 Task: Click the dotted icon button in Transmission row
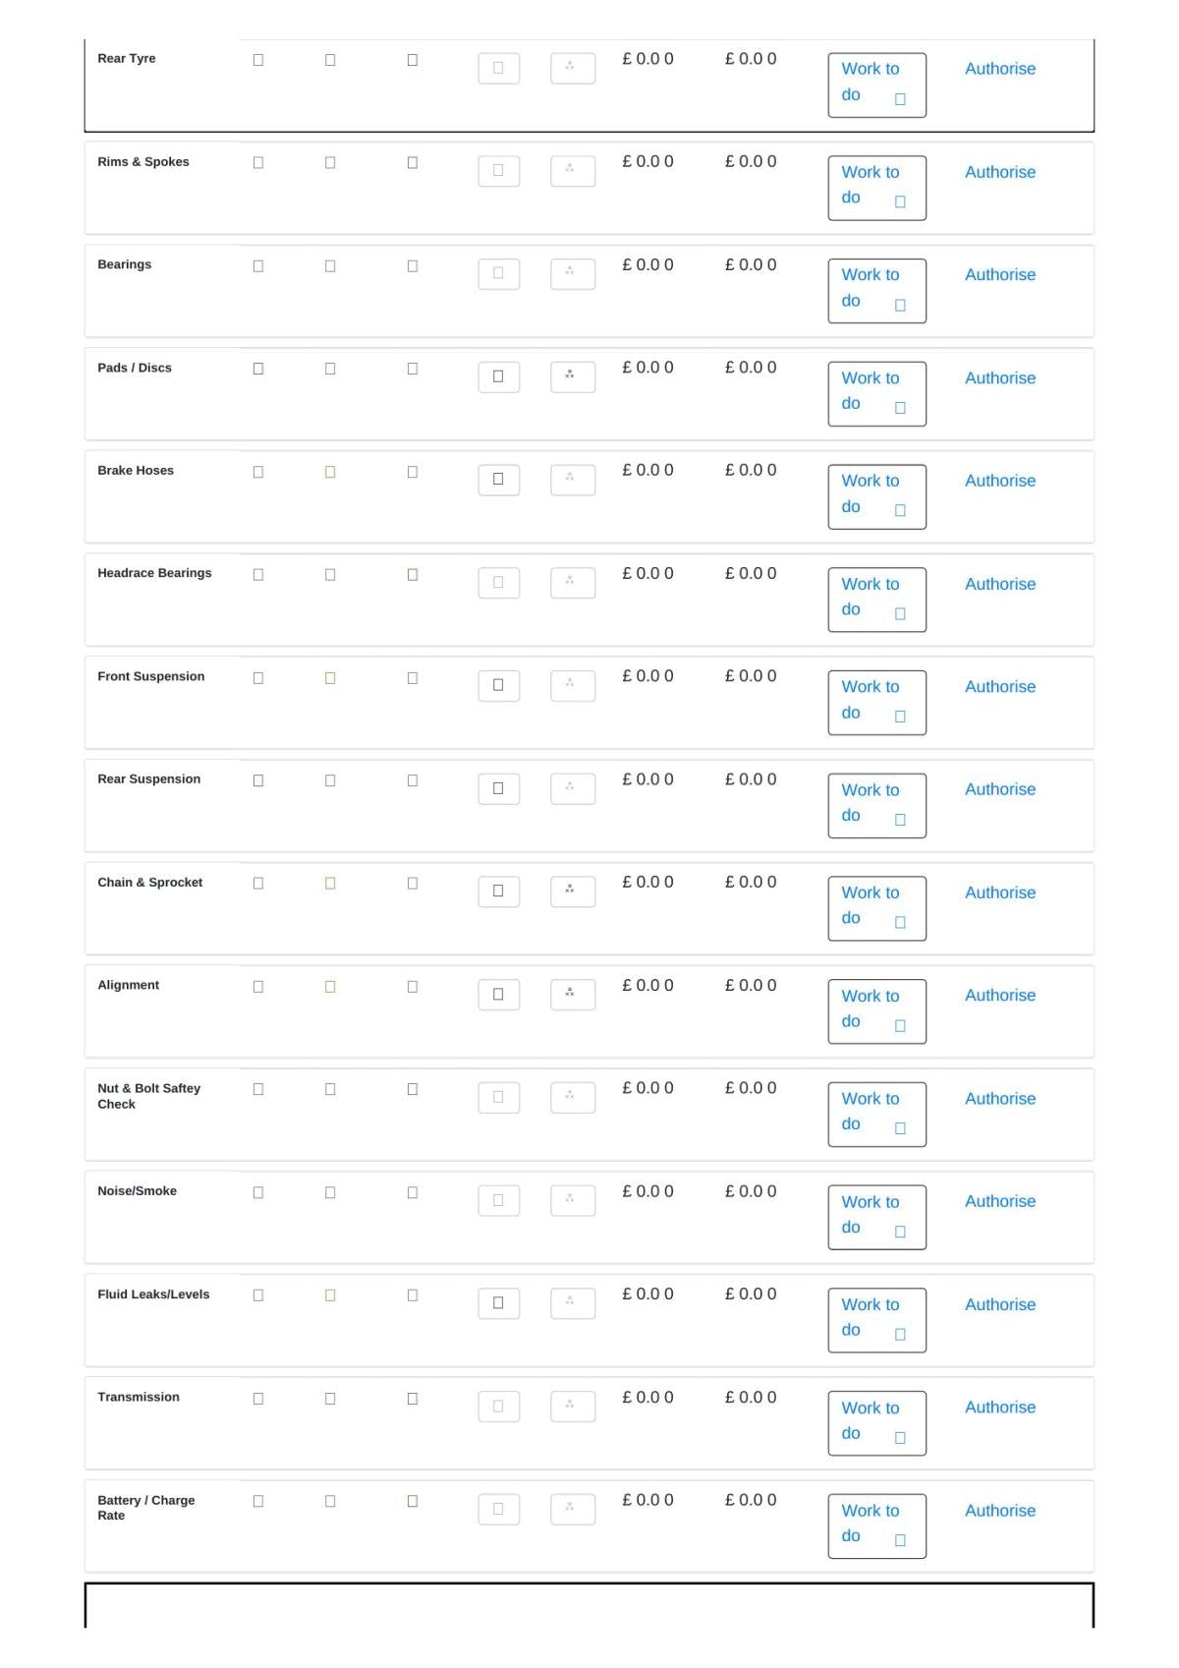(573, 1406)
